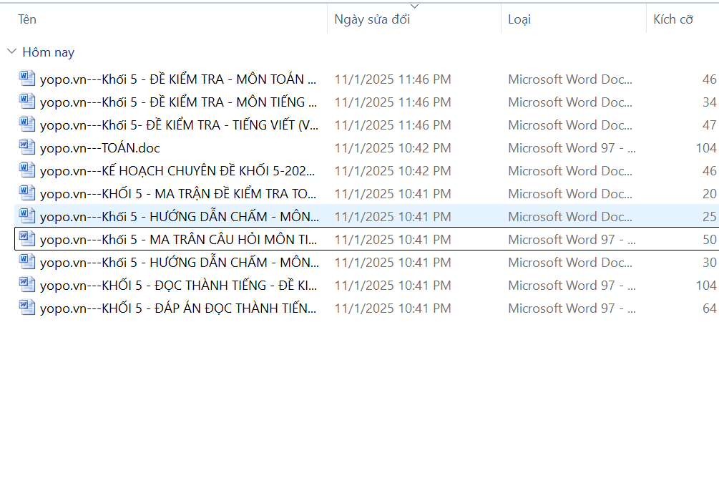Select the Hôm nay group label
This screenshot has width=719, height=501.
pyautogui.click(x=49, y=52)
